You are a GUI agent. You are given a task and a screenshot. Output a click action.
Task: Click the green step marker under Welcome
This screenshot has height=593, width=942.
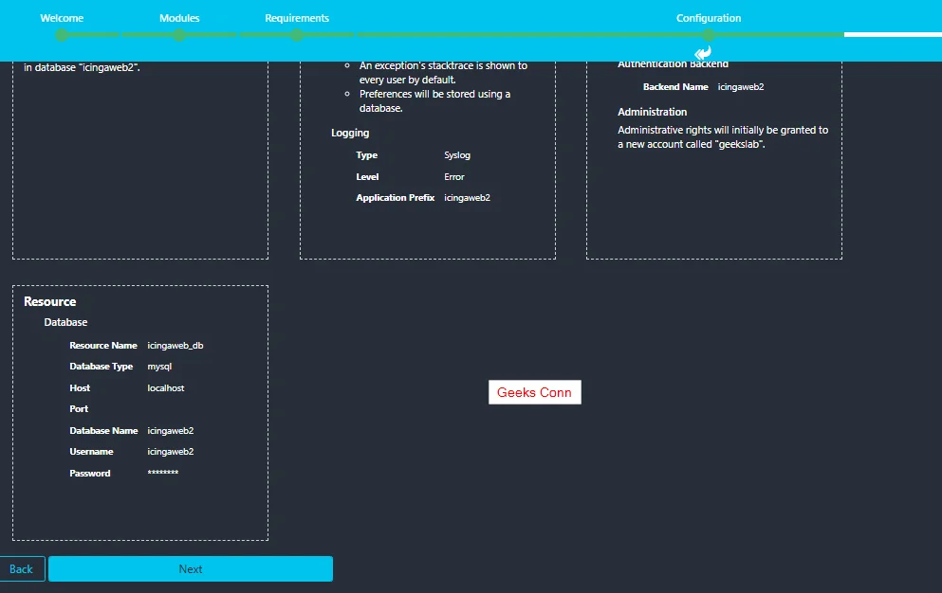click(x=61, y=34)
